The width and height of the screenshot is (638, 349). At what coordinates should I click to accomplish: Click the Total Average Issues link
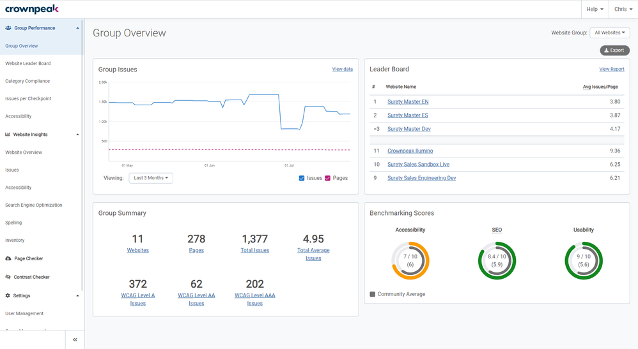tap(313, 255)
